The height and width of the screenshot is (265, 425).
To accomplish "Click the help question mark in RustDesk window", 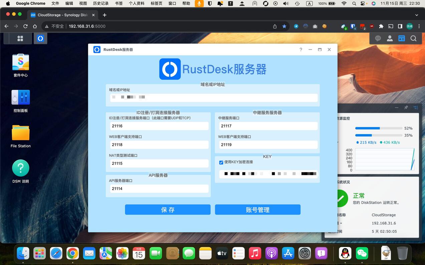I will (x=301, y=50).
